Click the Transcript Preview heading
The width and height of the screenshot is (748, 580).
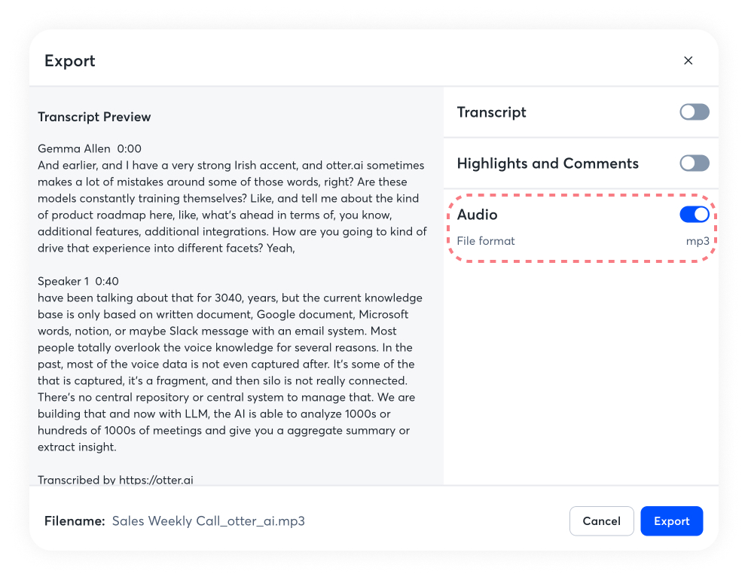click(94, 117)
